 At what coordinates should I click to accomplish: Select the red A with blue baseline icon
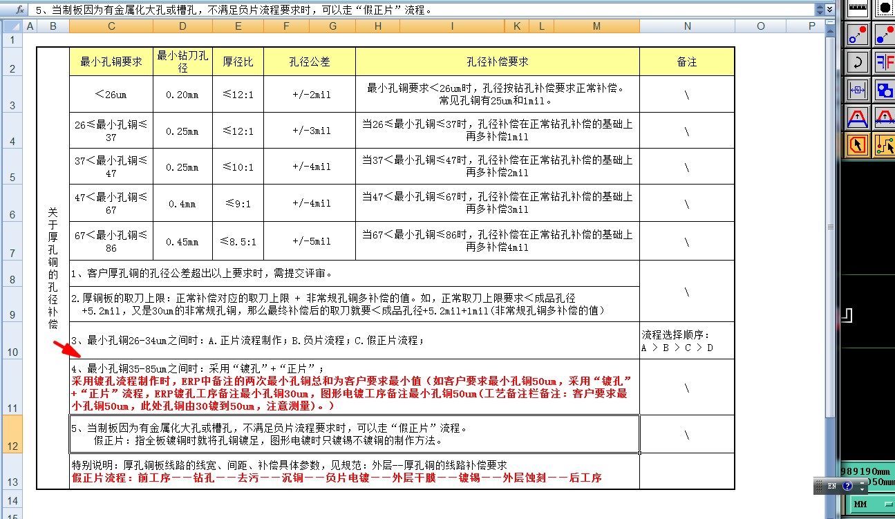point(858,117)
